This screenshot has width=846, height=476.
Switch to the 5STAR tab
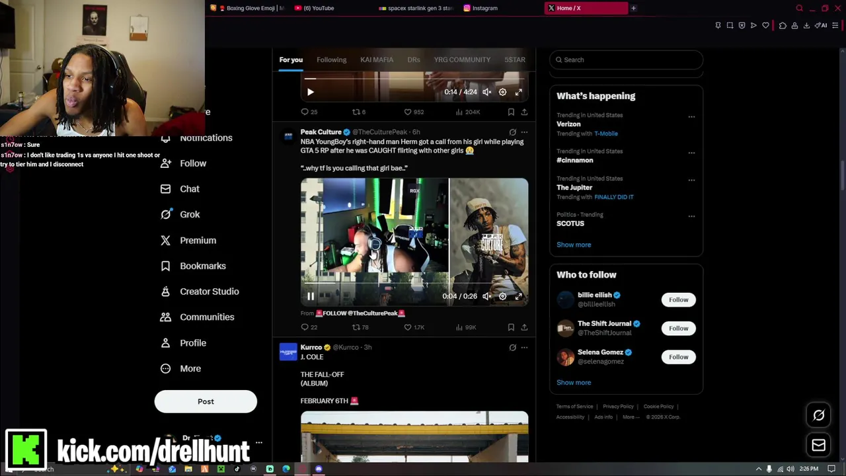click(515, 59)
